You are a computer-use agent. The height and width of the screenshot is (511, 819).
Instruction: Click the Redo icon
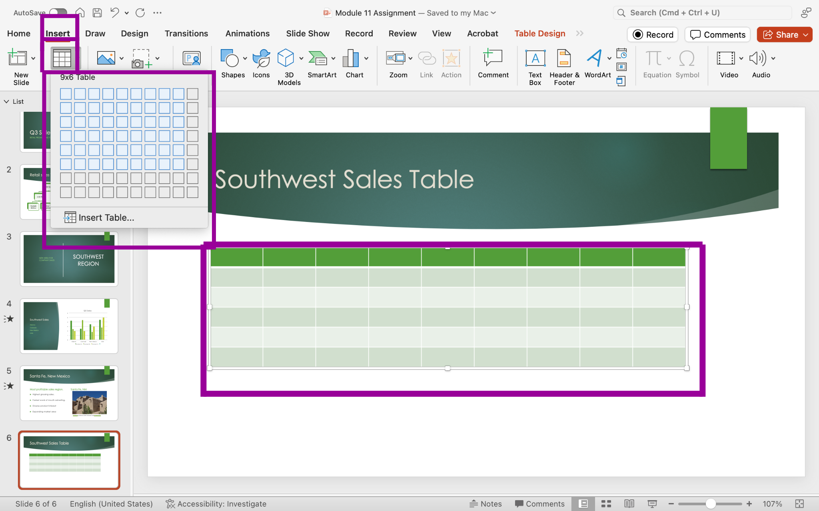tap(140, 13)
